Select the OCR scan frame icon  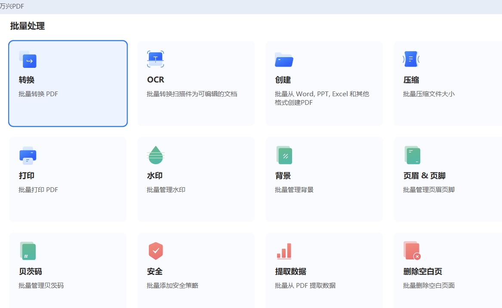(x=155, y=59)
